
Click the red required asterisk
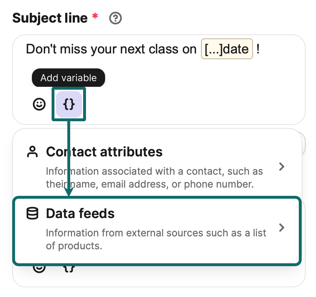point(95,16)
